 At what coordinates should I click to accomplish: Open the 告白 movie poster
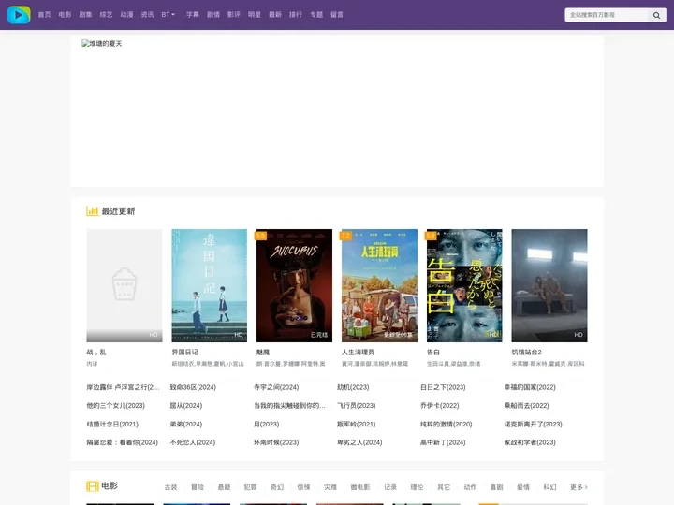coord(464,285)
